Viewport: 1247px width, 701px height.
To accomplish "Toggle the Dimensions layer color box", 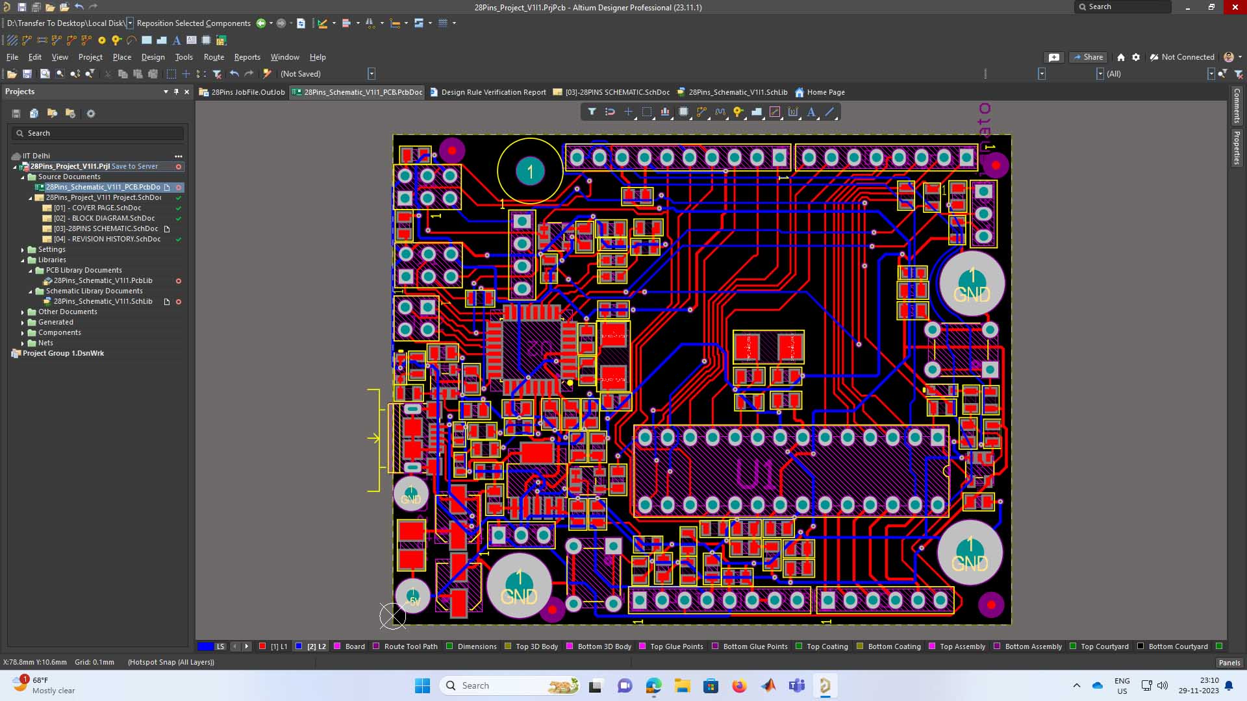I will (449, 646).
